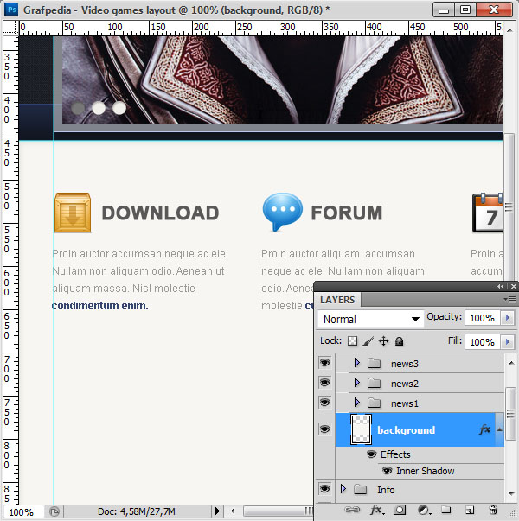The height and width of the screenshot is (521, 519).
Task: Open the Normal blend mode dropdown
Action: click(370, 320)
